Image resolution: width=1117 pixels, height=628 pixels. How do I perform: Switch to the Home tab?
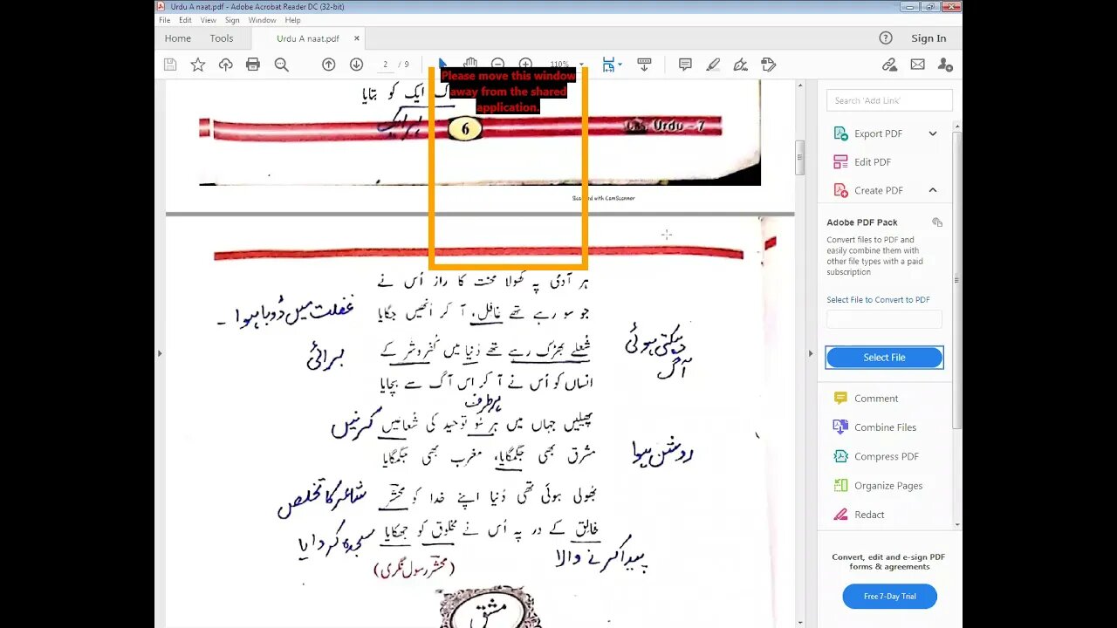click(x=177, y=38)
